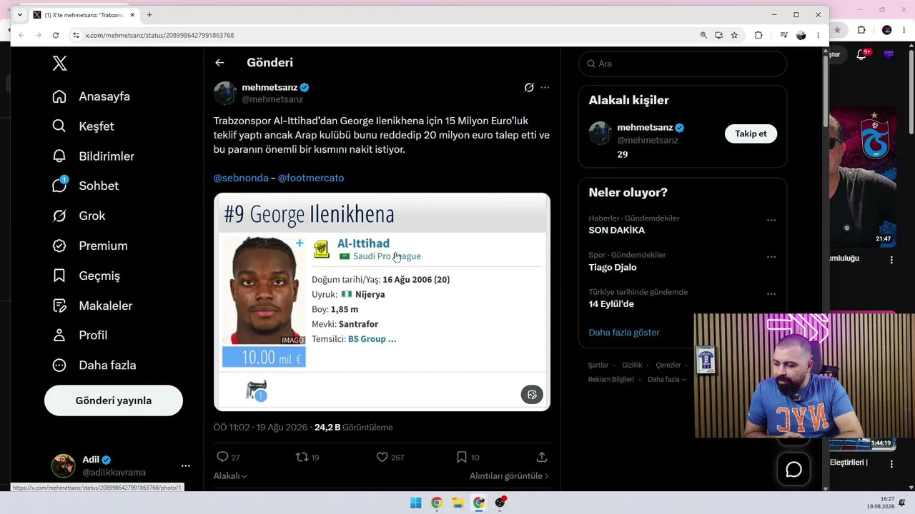
Task: Open a new tab with the plus button
Action: tap(149, 14)
